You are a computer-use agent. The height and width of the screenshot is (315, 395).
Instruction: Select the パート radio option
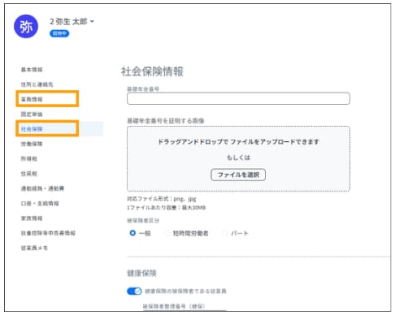coord(225,233)
